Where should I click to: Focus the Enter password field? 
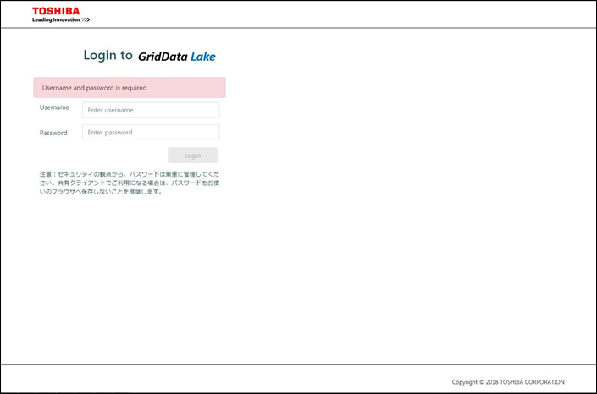click(x=151, y=133)
